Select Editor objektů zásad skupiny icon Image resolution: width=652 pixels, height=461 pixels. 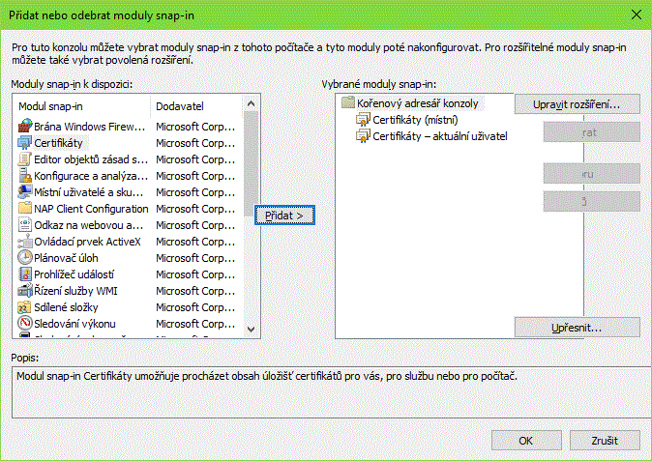click(x=26, y=159)
